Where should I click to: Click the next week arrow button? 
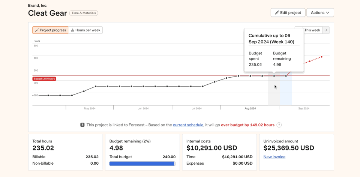[x=326, y=30]
